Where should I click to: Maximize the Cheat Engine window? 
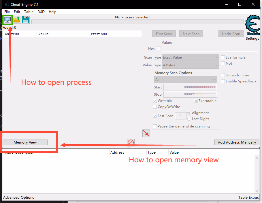point(240,4)
